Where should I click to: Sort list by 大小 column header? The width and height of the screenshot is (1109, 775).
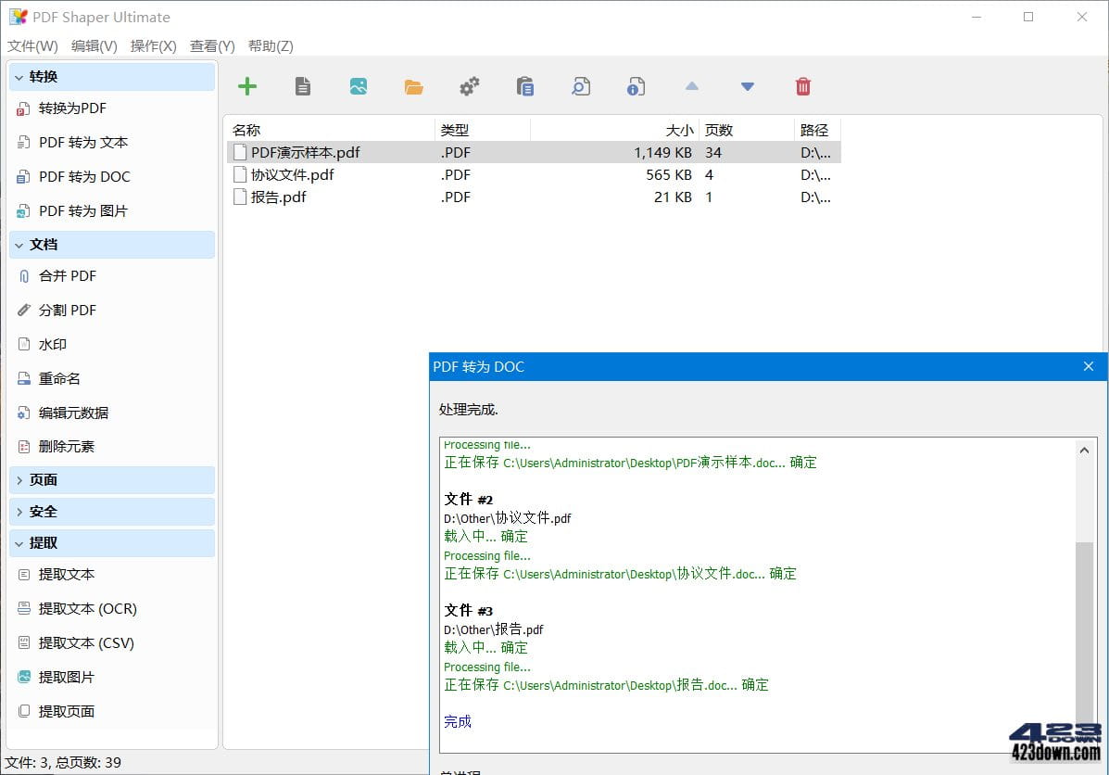click(614, 130)
